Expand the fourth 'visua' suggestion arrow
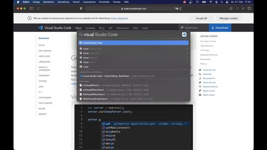267x150 pixels. [186, 62]
